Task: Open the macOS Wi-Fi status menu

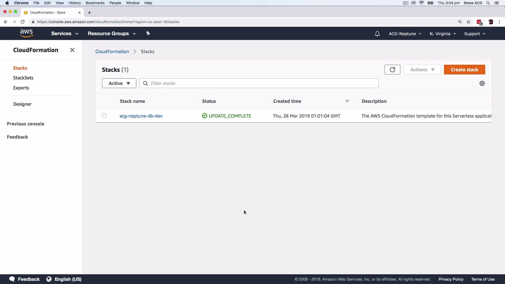Action: click(x=421, y=3)
